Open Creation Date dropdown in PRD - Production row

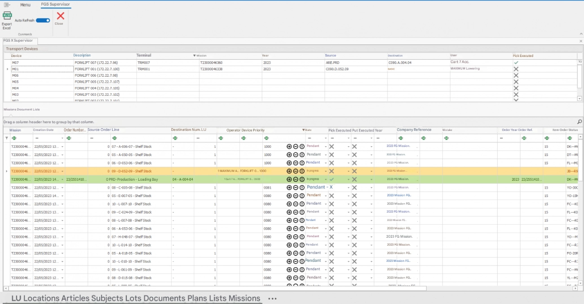(62, 179)
